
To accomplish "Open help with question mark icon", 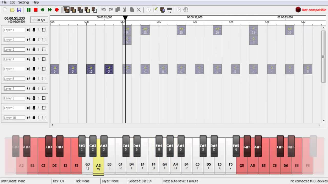I will (179, 10).
